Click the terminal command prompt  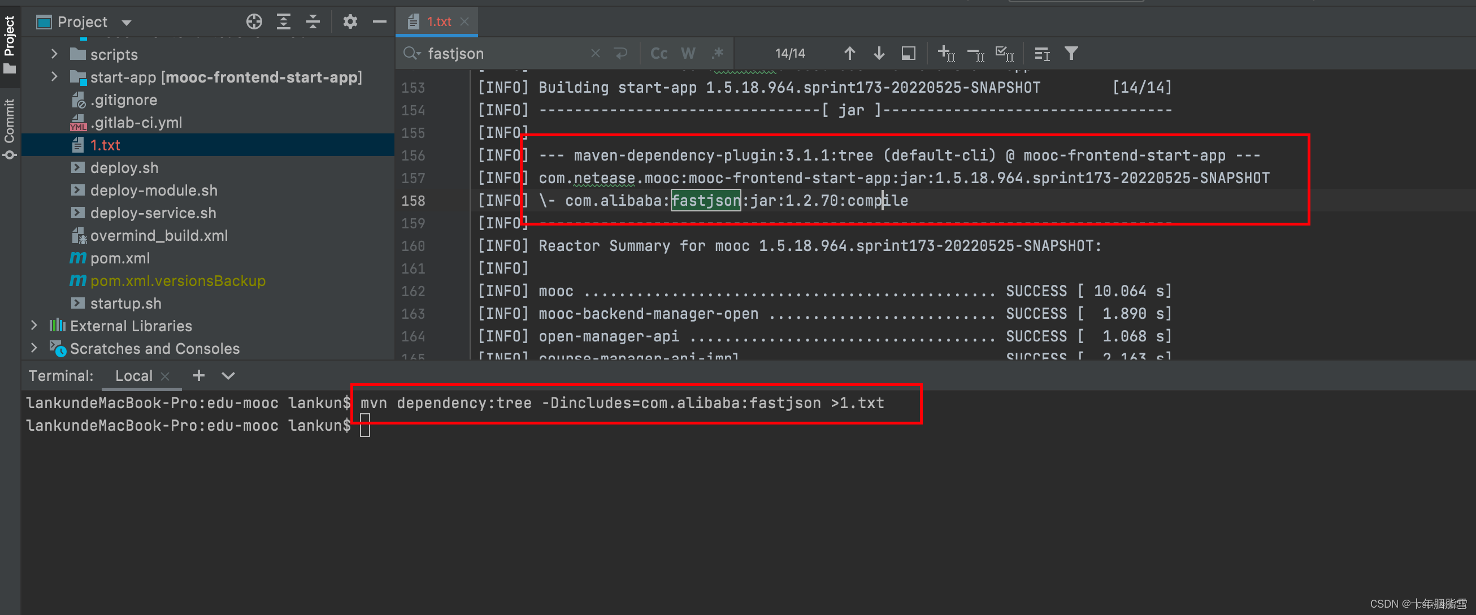[x=365, y=425]
